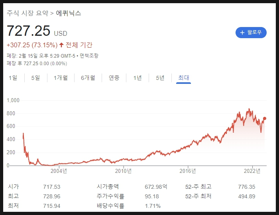Screen dimensions: 279x215
Task: Click the 에퀴닉스 stock name
Action: tap(69, 13)
